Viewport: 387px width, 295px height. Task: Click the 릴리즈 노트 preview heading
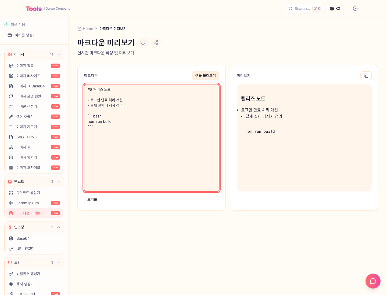click(253, 99)
